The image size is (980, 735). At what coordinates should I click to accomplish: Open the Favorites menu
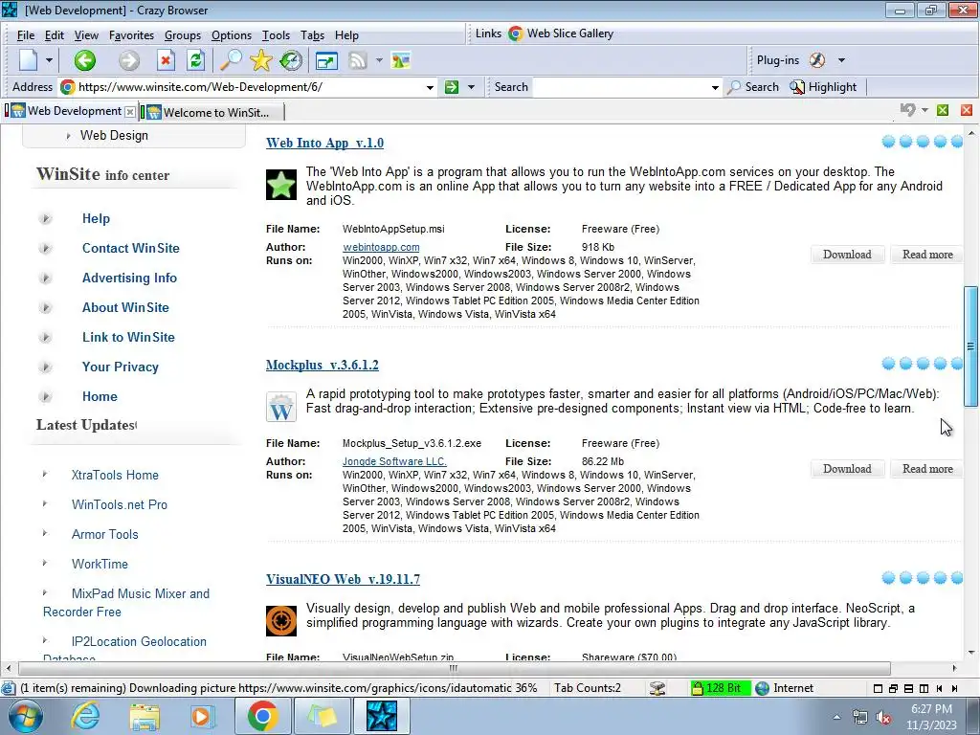click(131, 35)
